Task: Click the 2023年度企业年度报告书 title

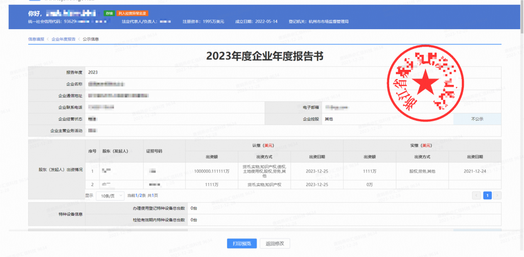Action: pos(265,56)
